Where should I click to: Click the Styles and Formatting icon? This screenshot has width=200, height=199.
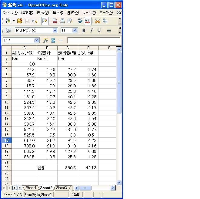click(8, 30)
